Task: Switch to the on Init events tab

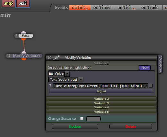Action: [x=80, y=8]
